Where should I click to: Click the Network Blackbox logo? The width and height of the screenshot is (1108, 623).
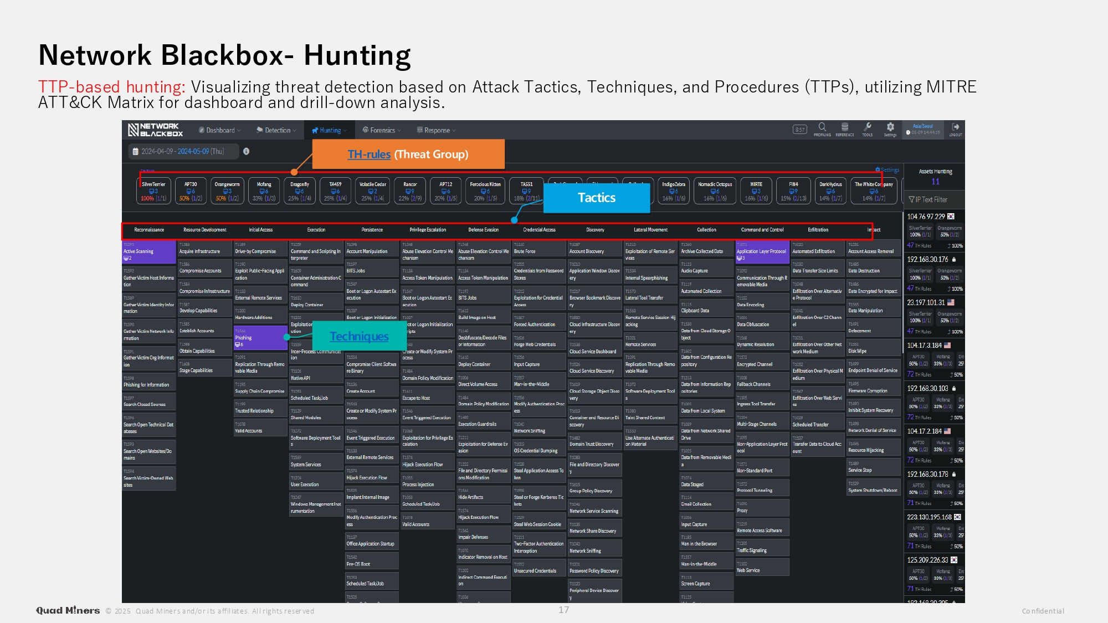pyautogui.click(x=156, y=130)
